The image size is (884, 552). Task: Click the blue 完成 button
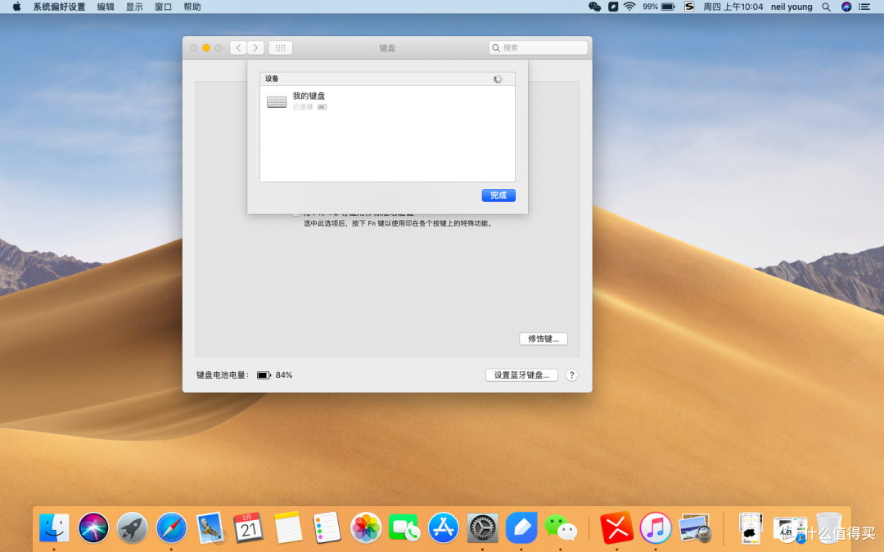(x=498, y=195)
